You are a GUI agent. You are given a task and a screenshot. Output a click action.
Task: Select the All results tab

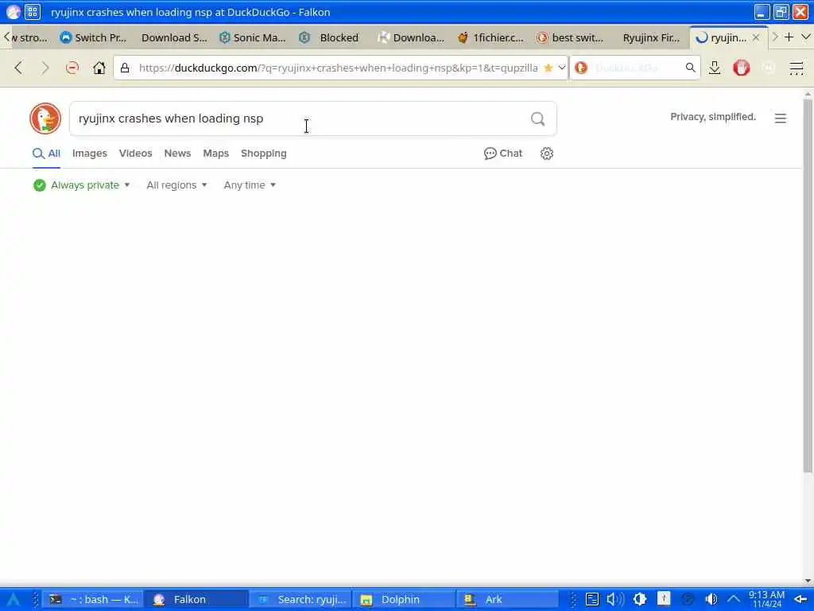[47, 154]
